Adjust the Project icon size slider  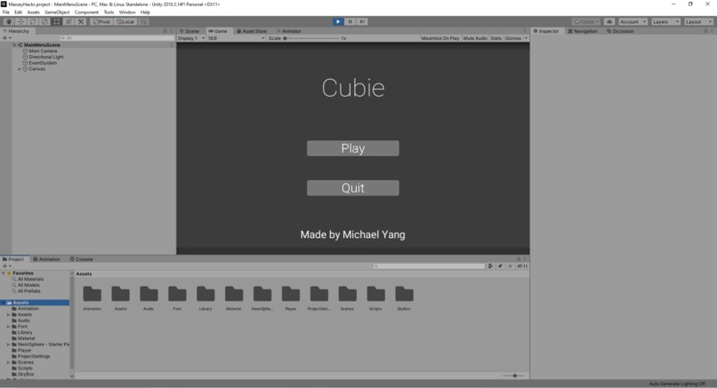512,376
